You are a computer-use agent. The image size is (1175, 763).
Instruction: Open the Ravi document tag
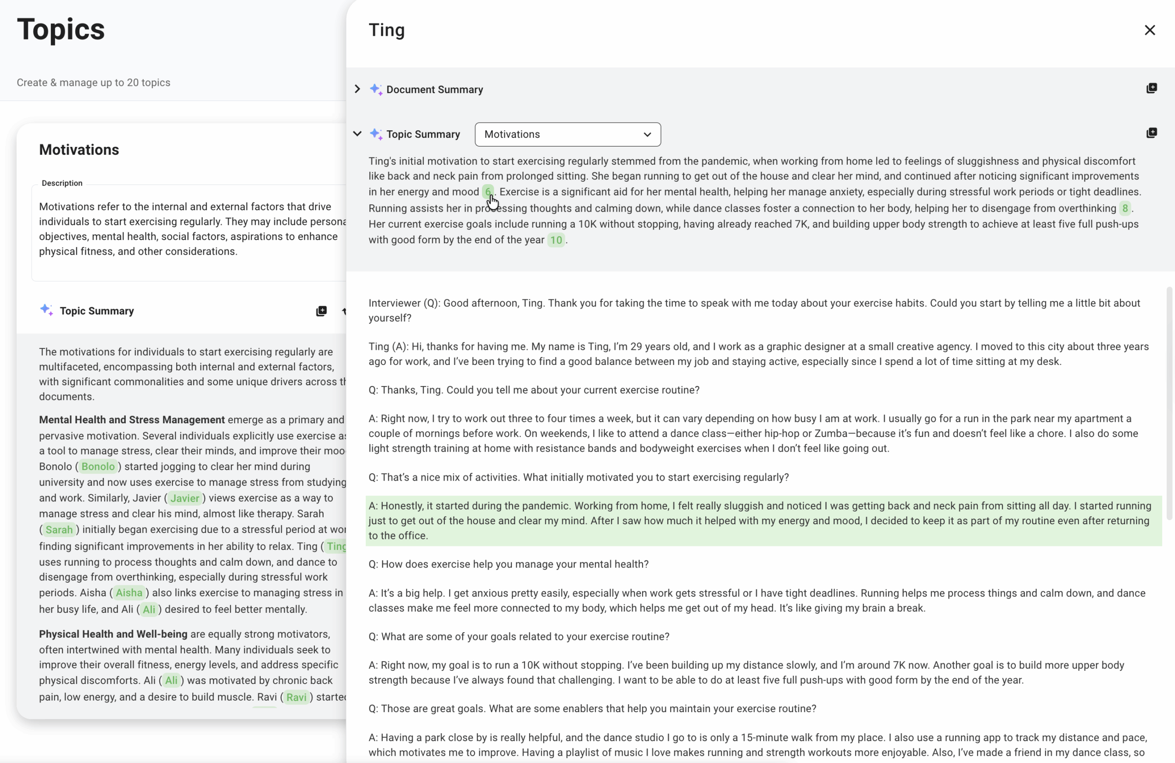point(296,697)
